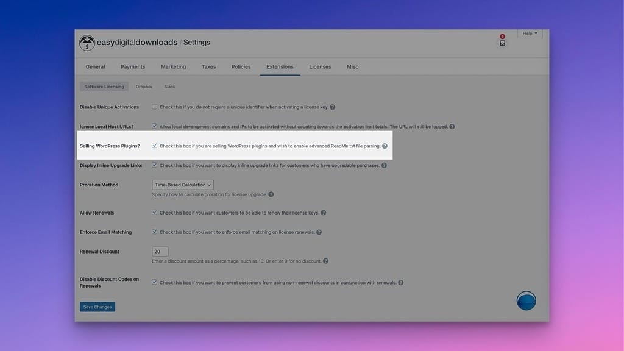This screenshot has width=624, height=351.
Task: Open the Dropbox extension settings
Action: point(144,87)
